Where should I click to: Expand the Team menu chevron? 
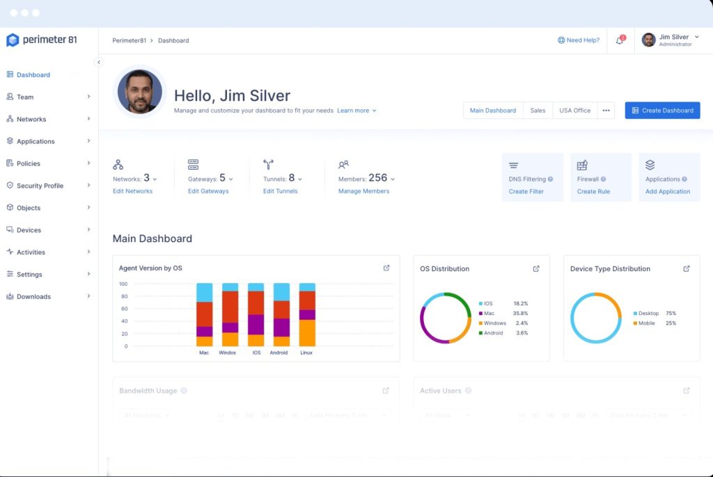(x=88, y=97)
